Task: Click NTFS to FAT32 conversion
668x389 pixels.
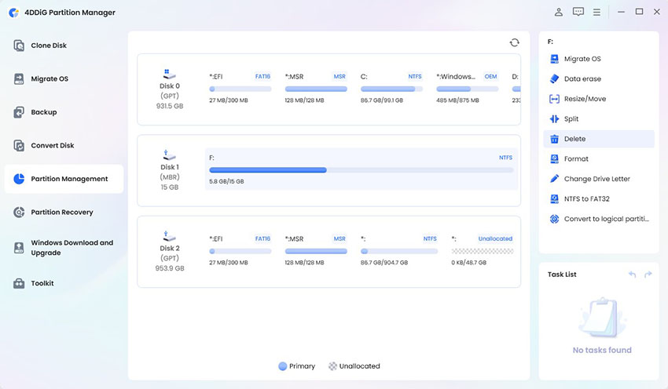Action: point(591,199)
